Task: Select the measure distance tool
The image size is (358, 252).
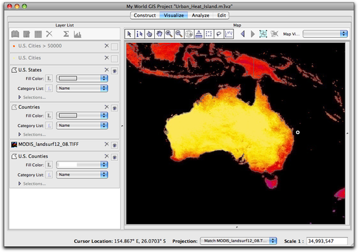Action: pos(199,34)
